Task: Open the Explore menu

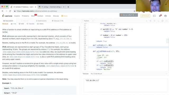Action: pyautogui.click(x=17, y=16)
